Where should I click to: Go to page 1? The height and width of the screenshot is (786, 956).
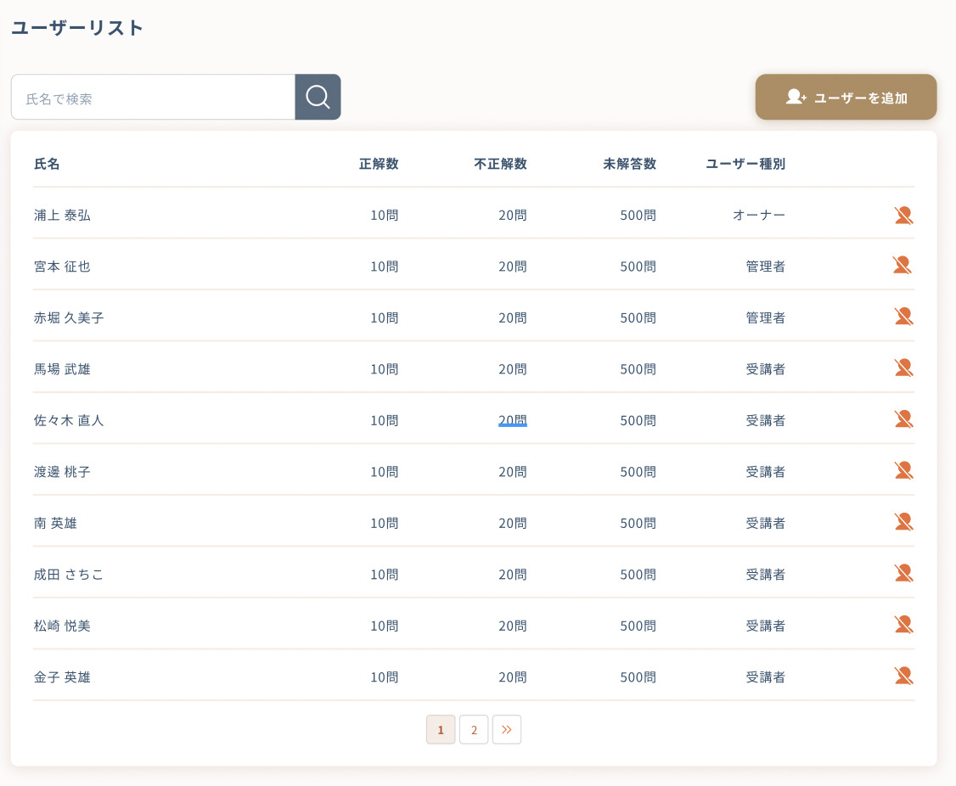(x=441, y=729)
